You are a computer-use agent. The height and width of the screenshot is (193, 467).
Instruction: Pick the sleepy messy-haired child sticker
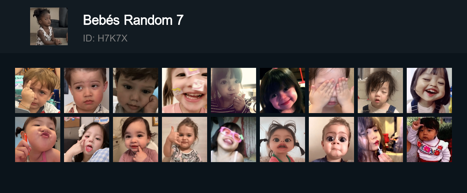click(380, 90)
